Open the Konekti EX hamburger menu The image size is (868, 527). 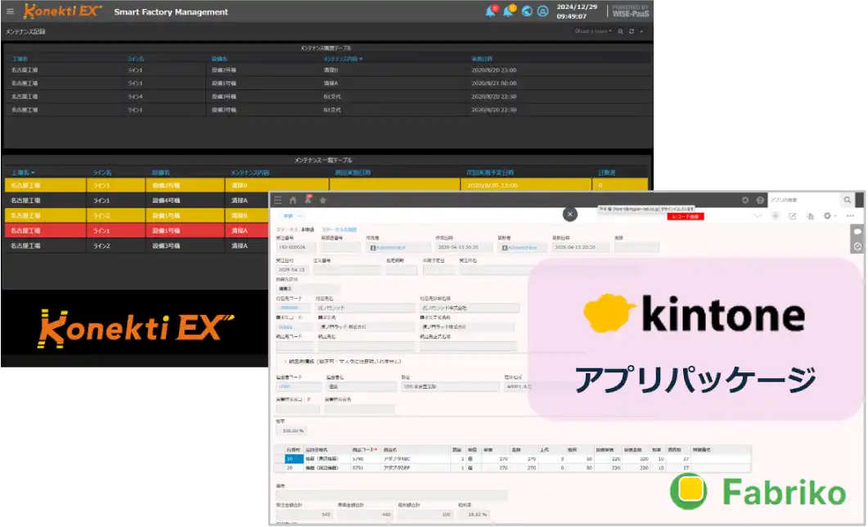point(10,12)
